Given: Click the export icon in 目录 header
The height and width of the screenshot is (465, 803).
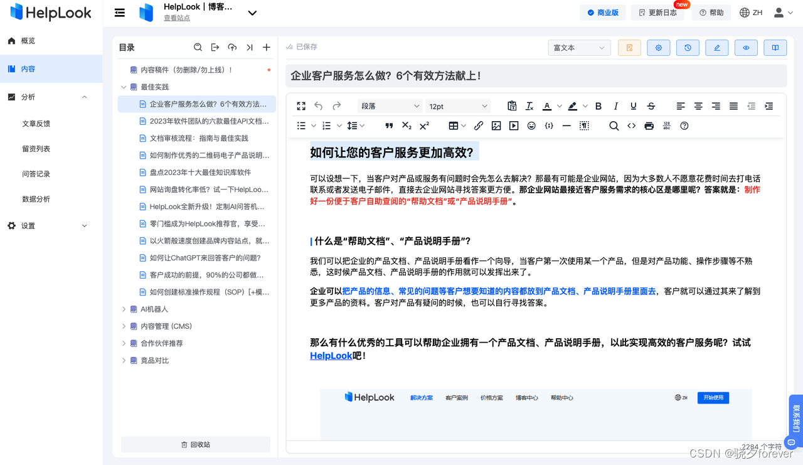Looking at the screenshot, I should pyautogui.click(x=215, y=47).
